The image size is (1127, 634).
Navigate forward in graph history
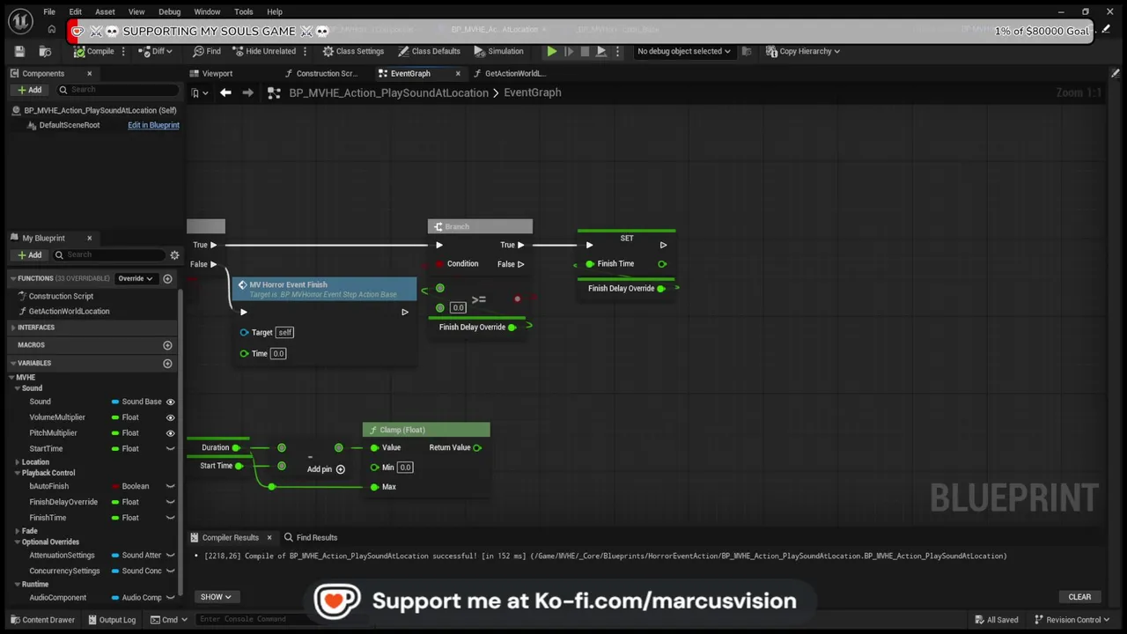pyautogui.click(x=247, y=92)
